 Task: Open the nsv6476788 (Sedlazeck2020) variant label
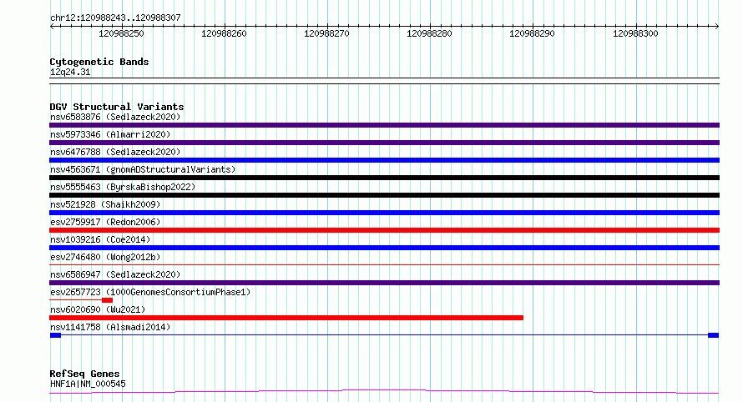pos(115,152)
